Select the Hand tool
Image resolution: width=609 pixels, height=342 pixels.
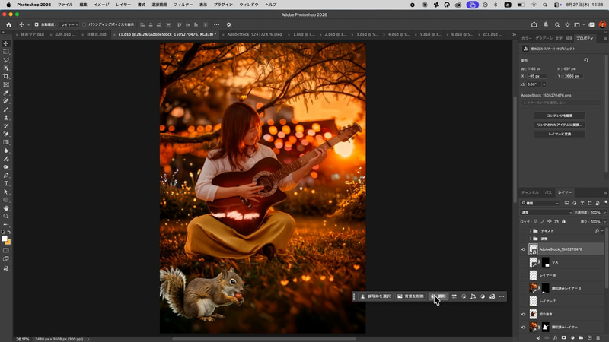[6, 208]
